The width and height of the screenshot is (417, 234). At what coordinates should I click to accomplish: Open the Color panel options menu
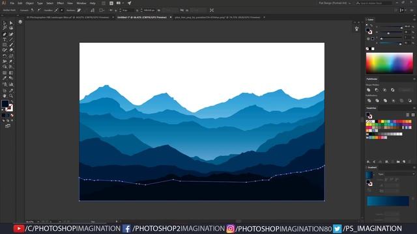pyautogui.click(x=414, y=19)
